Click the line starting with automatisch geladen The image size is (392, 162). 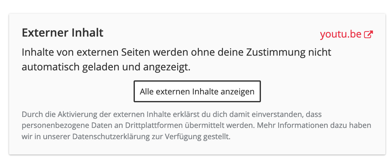tap(106, 67)
